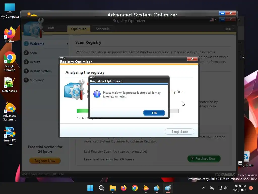Switch to the Optimize tab
Viewport: 258px width, 194px height.
pyautogui.click(x=79, y=29)
